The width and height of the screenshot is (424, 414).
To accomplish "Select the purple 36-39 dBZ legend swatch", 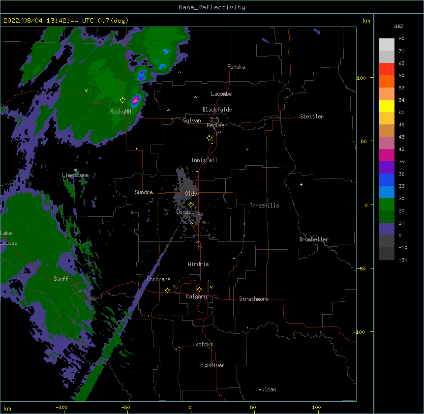I will (387, 167).
